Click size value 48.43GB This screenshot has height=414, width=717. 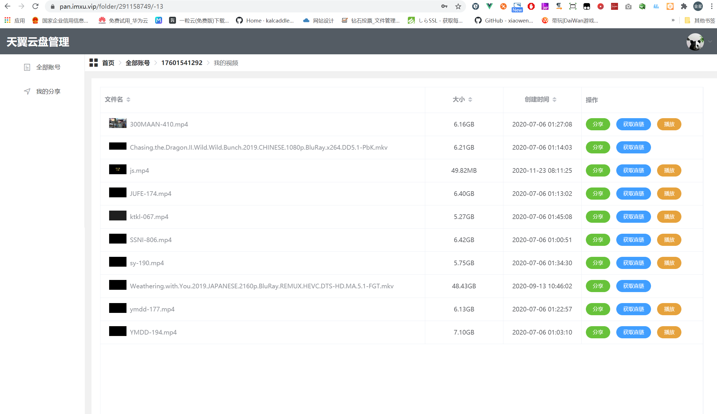[464, 286]
